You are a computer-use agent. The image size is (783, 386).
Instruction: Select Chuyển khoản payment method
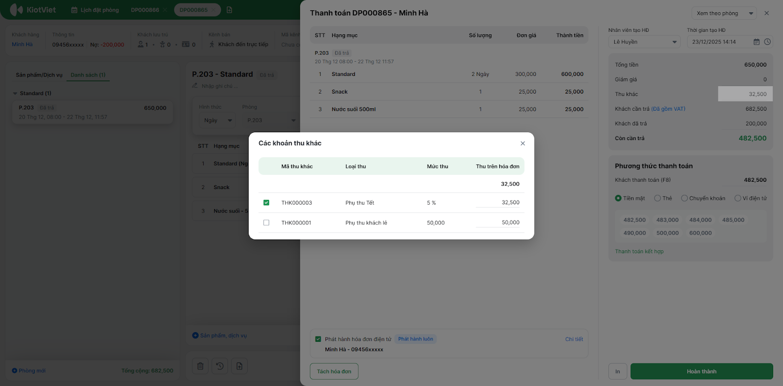point(684,198)
